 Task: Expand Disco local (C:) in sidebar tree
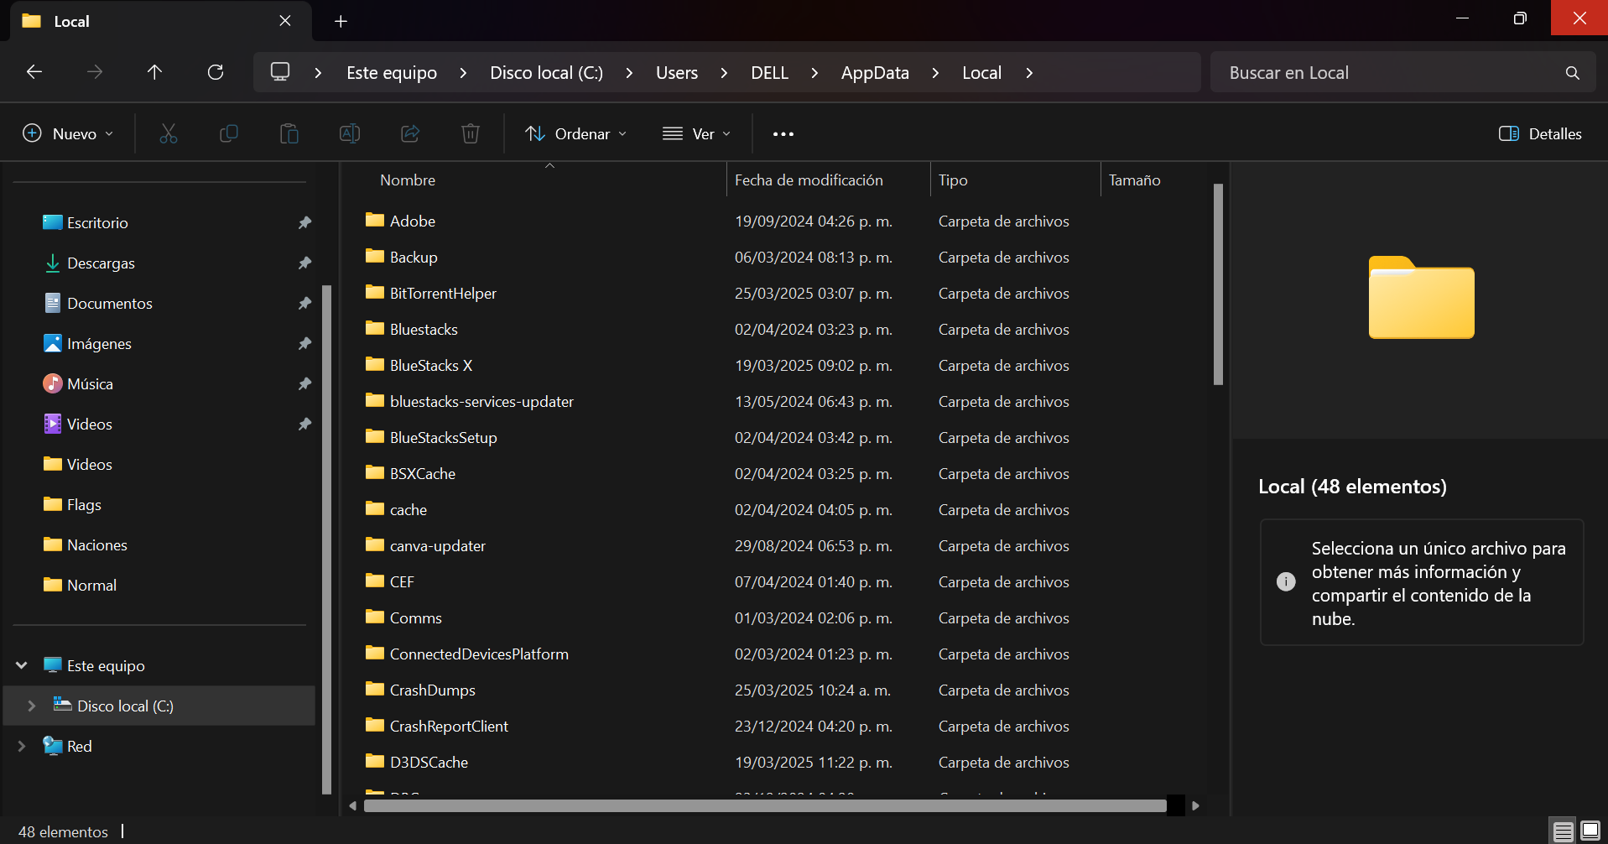(32, 706)
